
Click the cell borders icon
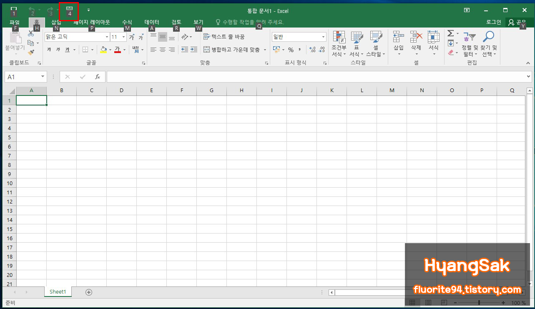click(85, 50)
